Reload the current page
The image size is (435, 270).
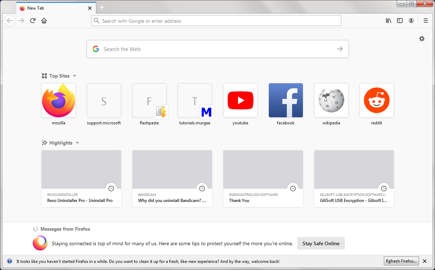[x=33, y=21]
